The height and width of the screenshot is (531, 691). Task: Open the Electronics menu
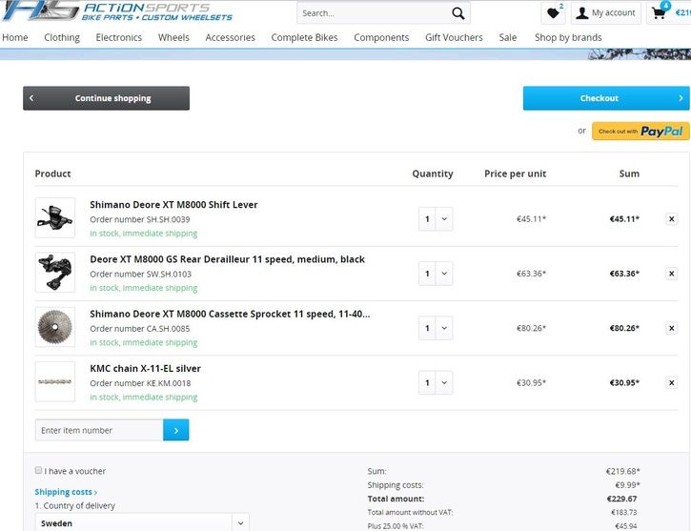pos(119,37)
